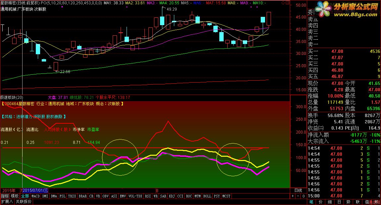Image resolution: width=381 pixels, height=205 pixels.
Task: Switch indicator to WR
Action: 155,196
